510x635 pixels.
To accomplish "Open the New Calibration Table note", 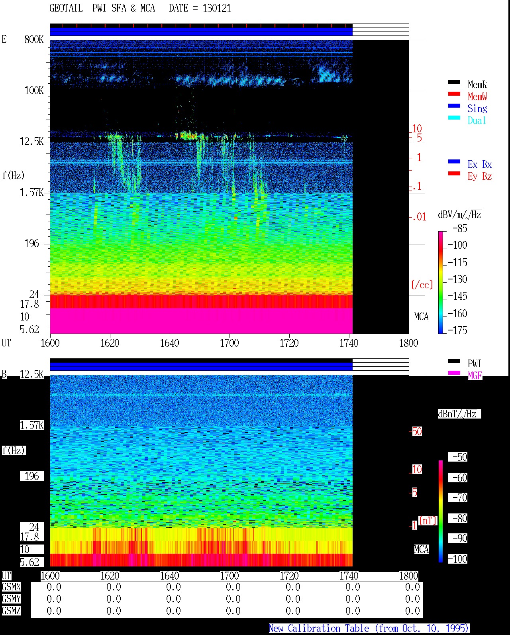I will click(x=369, y=629).
